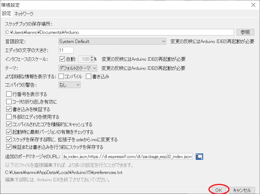Enable verbose output for コンパイル
The width and height of the screenshot is (260, 194).
(x=61, y=76)
